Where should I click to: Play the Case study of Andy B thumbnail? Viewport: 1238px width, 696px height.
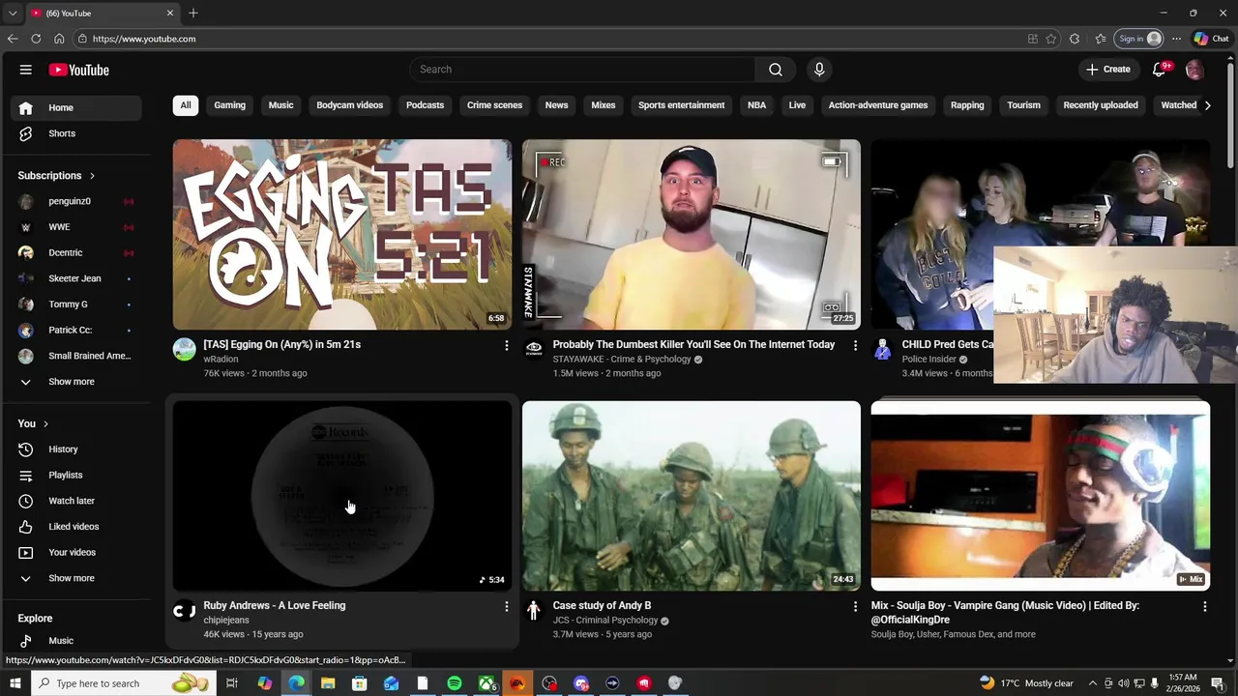click(x=692, y=496)
